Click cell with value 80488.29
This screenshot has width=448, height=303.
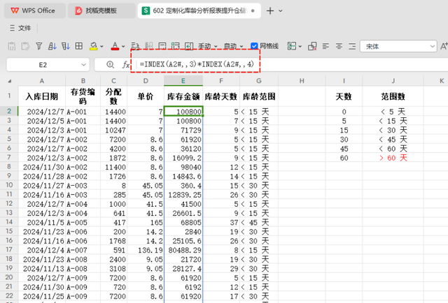click(x=183, y=250)
